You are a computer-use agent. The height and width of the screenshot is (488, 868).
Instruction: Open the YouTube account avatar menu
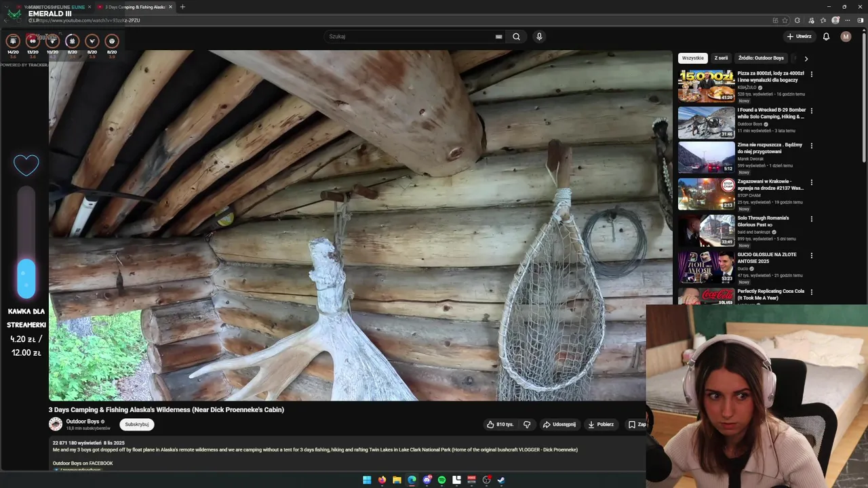tap(846, 37)
